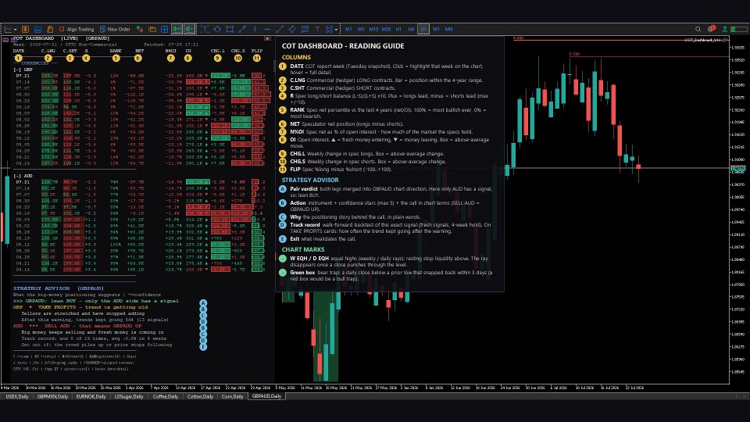Collapse the AUD currency section
Viewport: 750px width, 422px height.
[x=16, y=176]
